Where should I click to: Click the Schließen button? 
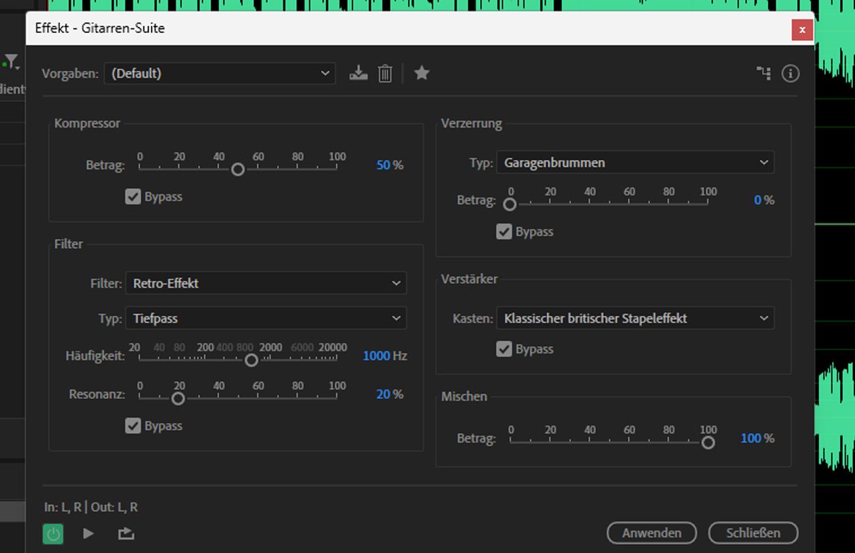[x=752, y=533]
